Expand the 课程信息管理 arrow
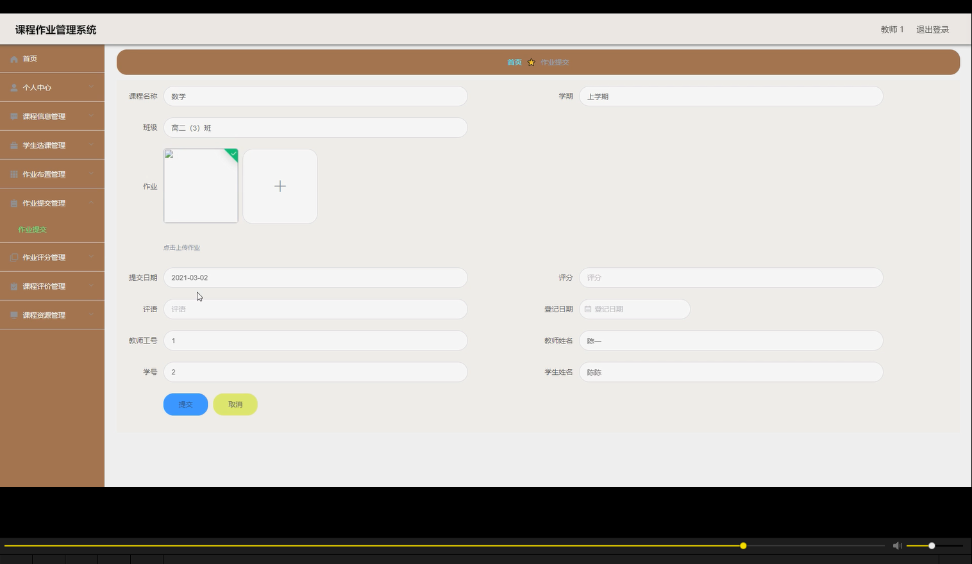 coord(92,116)
